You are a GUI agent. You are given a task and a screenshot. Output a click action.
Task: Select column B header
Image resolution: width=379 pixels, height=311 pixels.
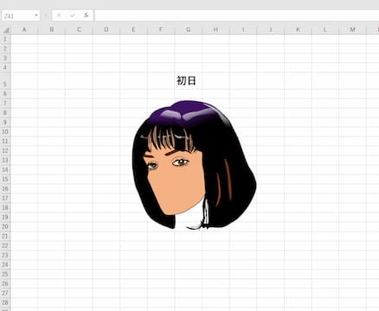pyautogui.click(x=52, y=30)
